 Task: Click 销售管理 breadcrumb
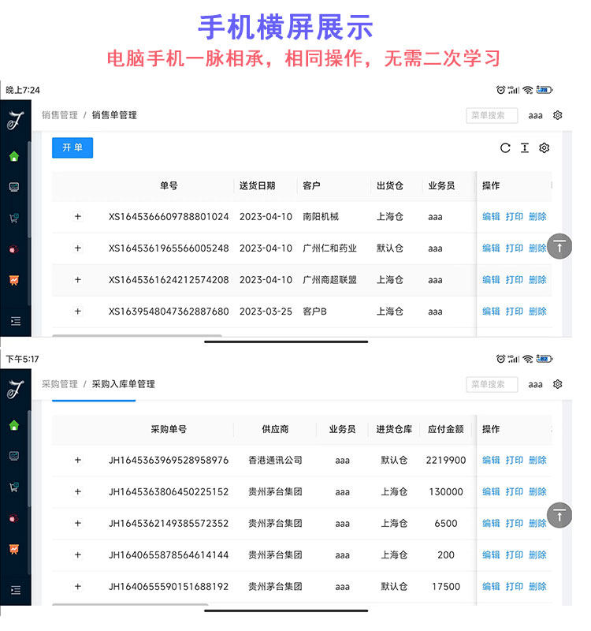pos(60,115)
